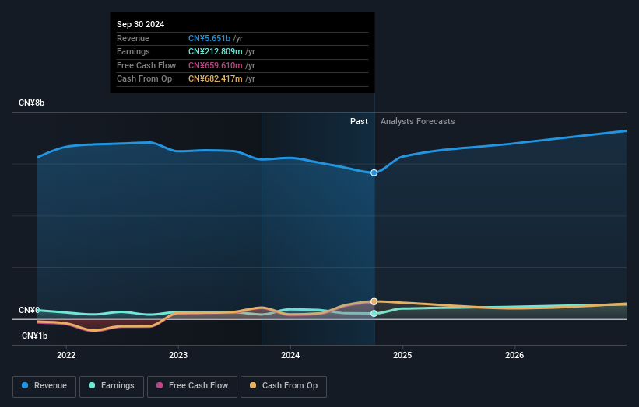The width and height of the screenshot is (639, 407).
Task: Click the pink Free Cash Flow legend dot
Action: [160, 385]
